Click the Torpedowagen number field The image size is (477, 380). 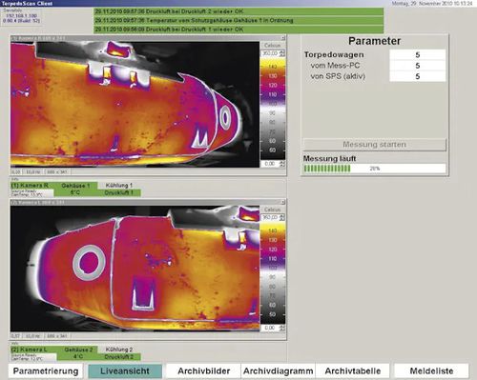point(418,54)
